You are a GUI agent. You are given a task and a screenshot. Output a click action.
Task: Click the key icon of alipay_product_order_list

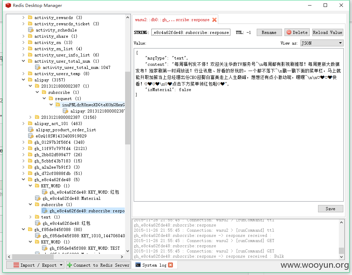coord(31,130)
